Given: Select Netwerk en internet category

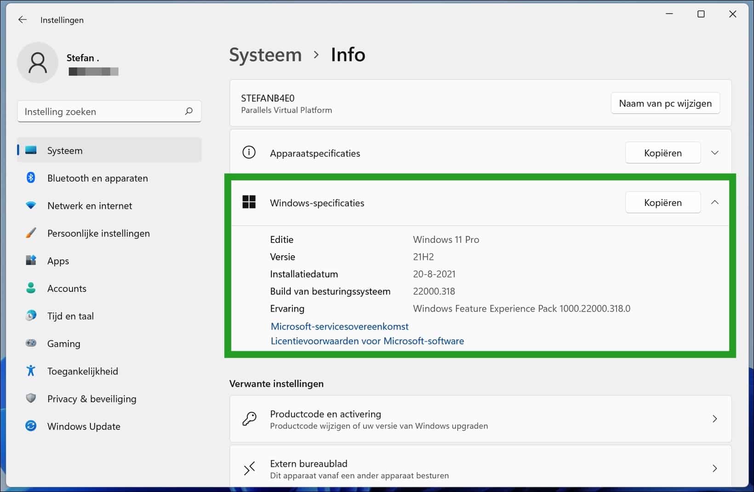Looking at the screenshot, I should (109, 206).
